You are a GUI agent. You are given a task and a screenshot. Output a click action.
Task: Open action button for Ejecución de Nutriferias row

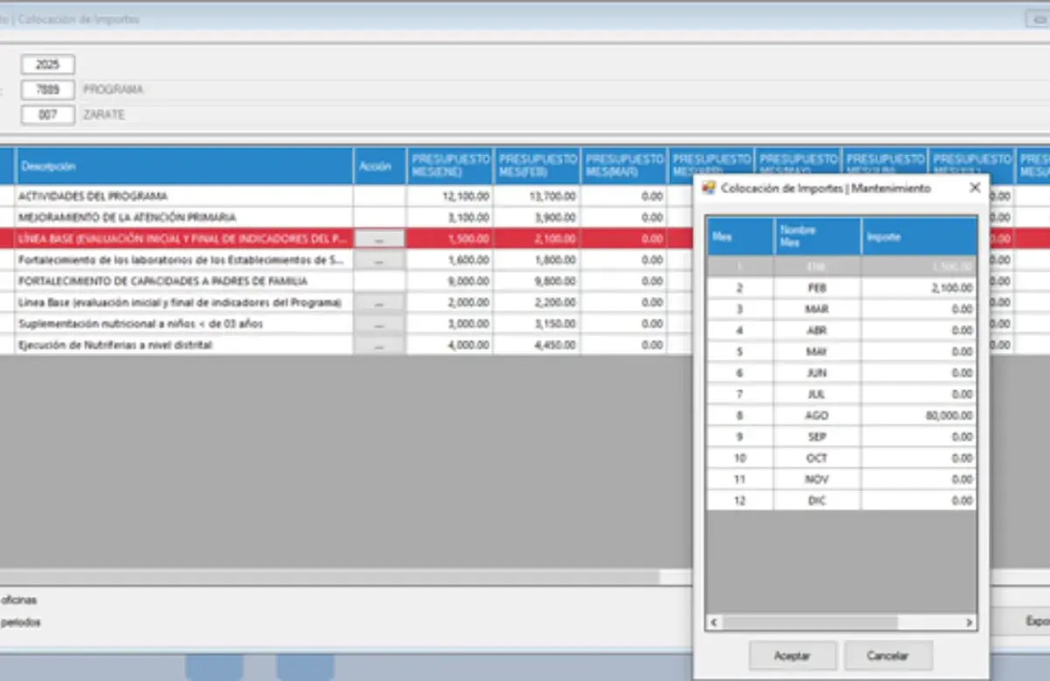pos(380,345)
